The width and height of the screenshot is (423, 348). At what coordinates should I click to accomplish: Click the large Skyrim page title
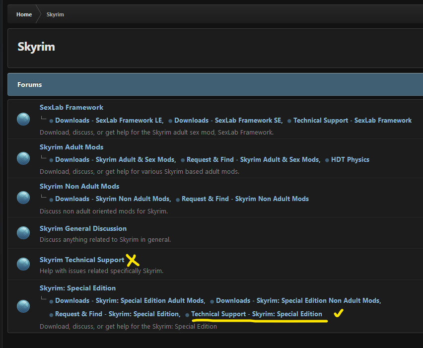[x=36, y=47]
